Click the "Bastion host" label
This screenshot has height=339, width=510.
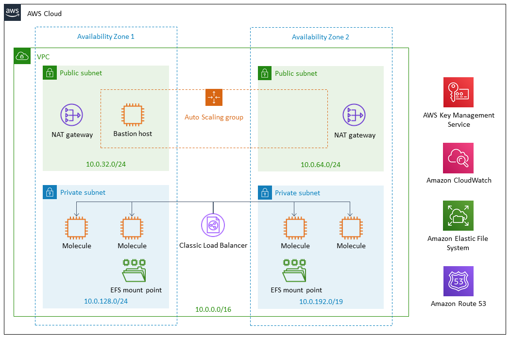133,134
